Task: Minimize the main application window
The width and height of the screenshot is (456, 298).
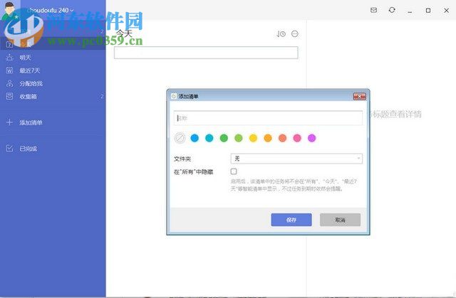Action: click(410, 11)
